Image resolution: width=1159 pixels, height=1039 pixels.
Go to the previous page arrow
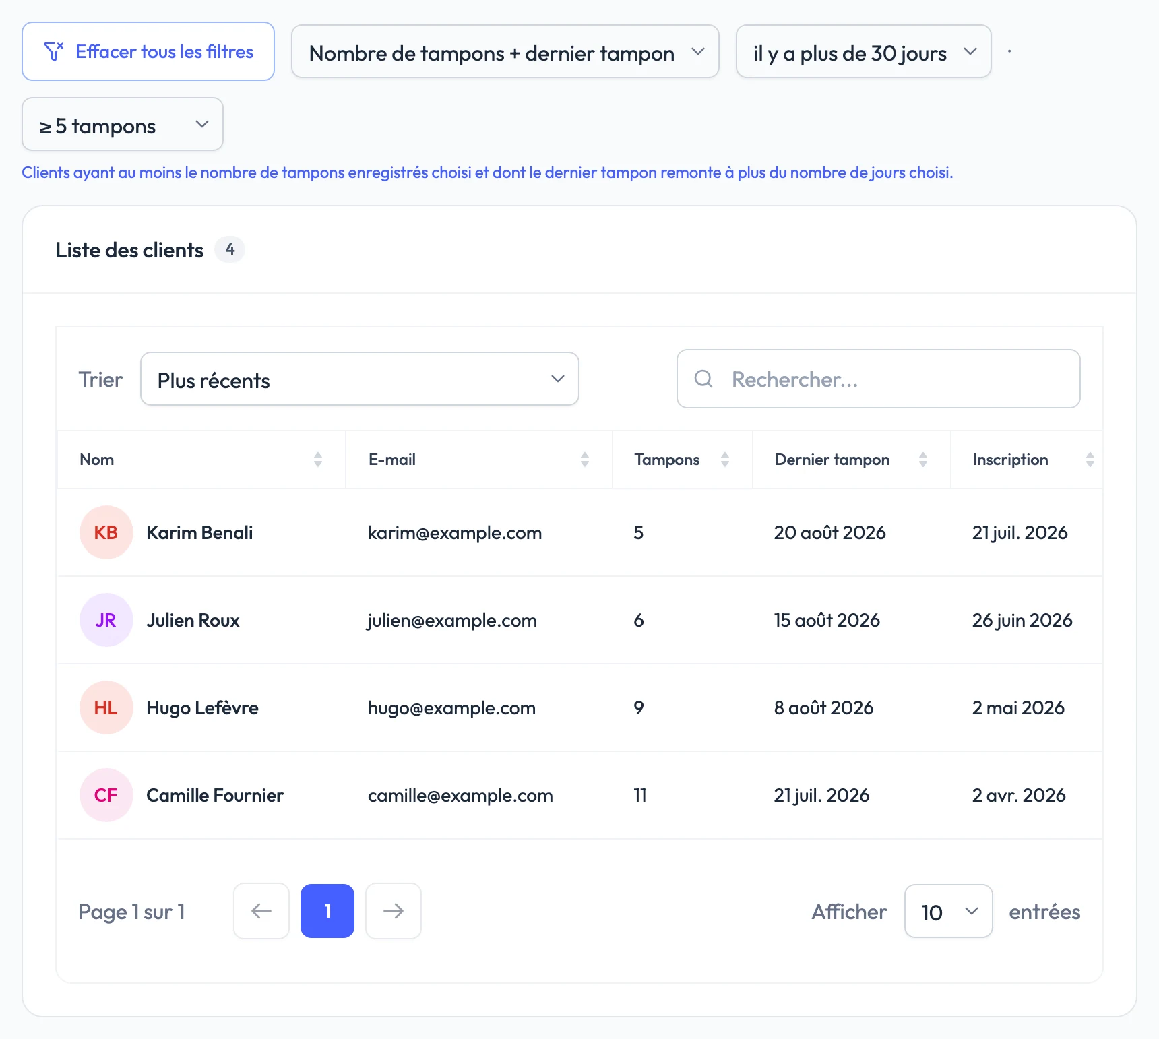pos(261,911)
